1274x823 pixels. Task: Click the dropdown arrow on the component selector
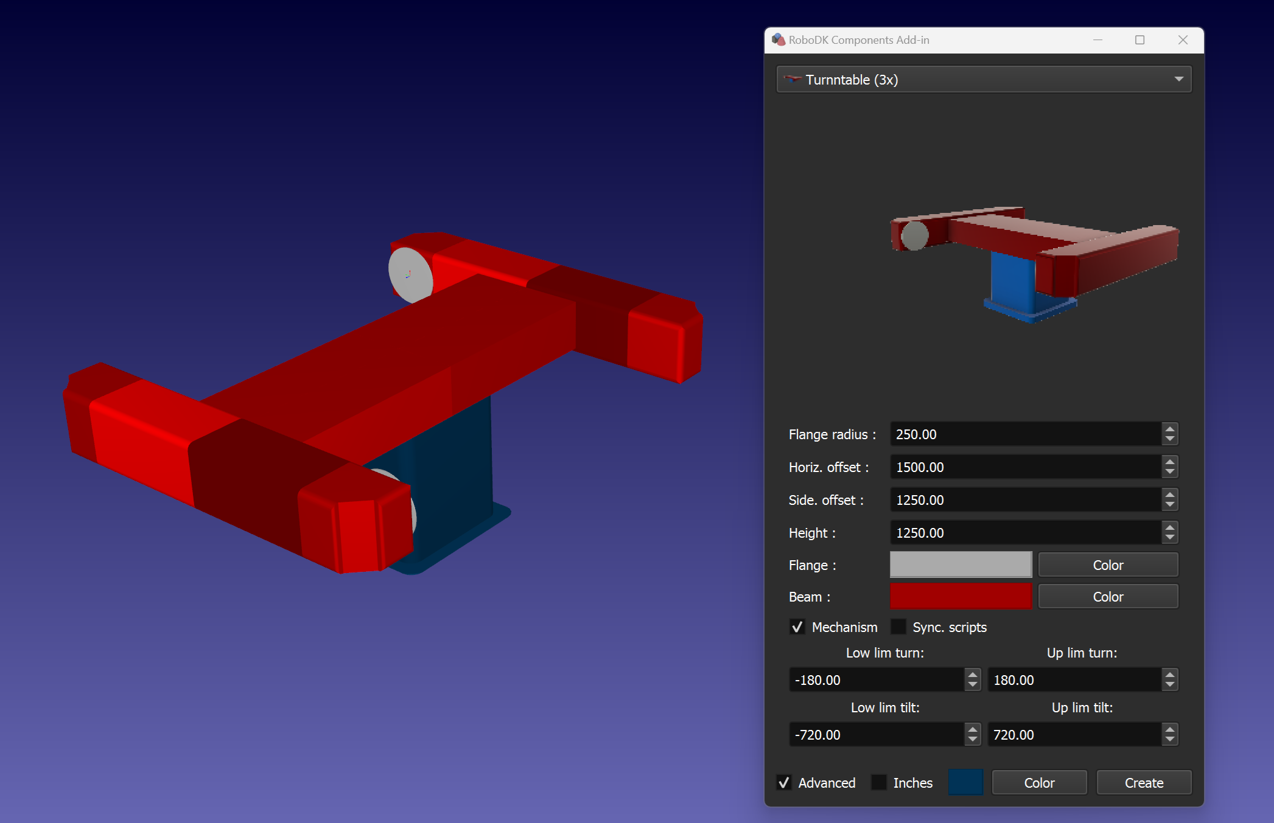coord(1179,79)
